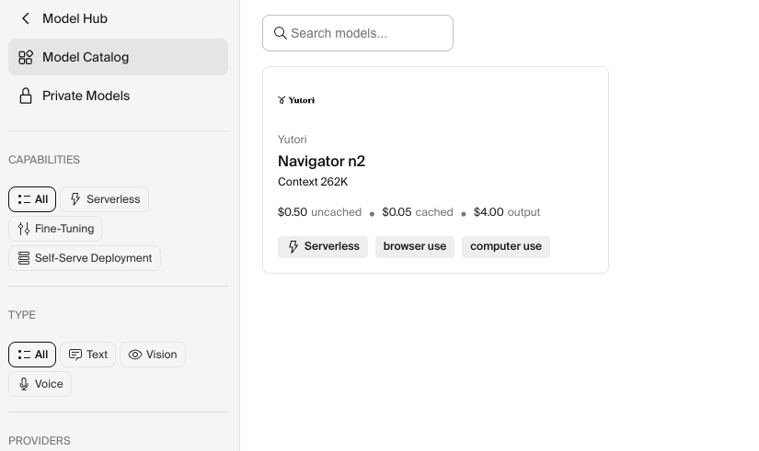Viewport: 759px width, 451px height.
Task: Click the $0.50 uncached price
Action: (x=319, y=212)
